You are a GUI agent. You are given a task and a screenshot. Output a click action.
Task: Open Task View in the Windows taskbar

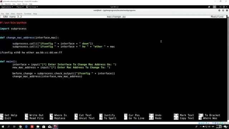[x=14, y=126]
